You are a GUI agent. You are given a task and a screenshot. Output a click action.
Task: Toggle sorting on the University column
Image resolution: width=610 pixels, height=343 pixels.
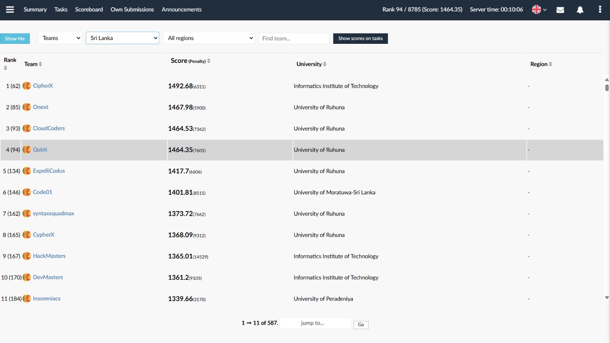tap(324, 64)
